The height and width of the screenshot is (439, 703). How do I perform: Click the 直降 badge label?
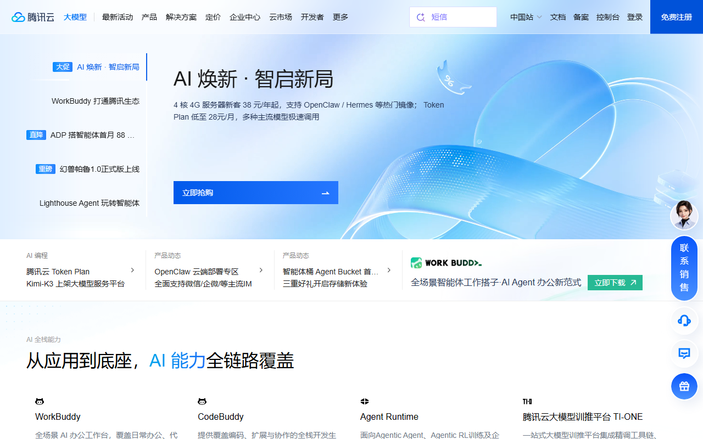tap(36, 135)
